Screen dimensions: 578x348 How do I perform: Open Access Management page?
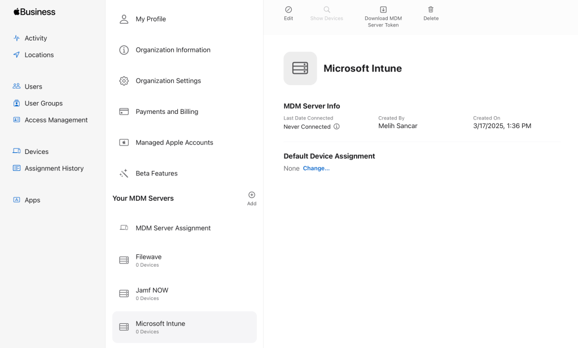coord(56,120)
